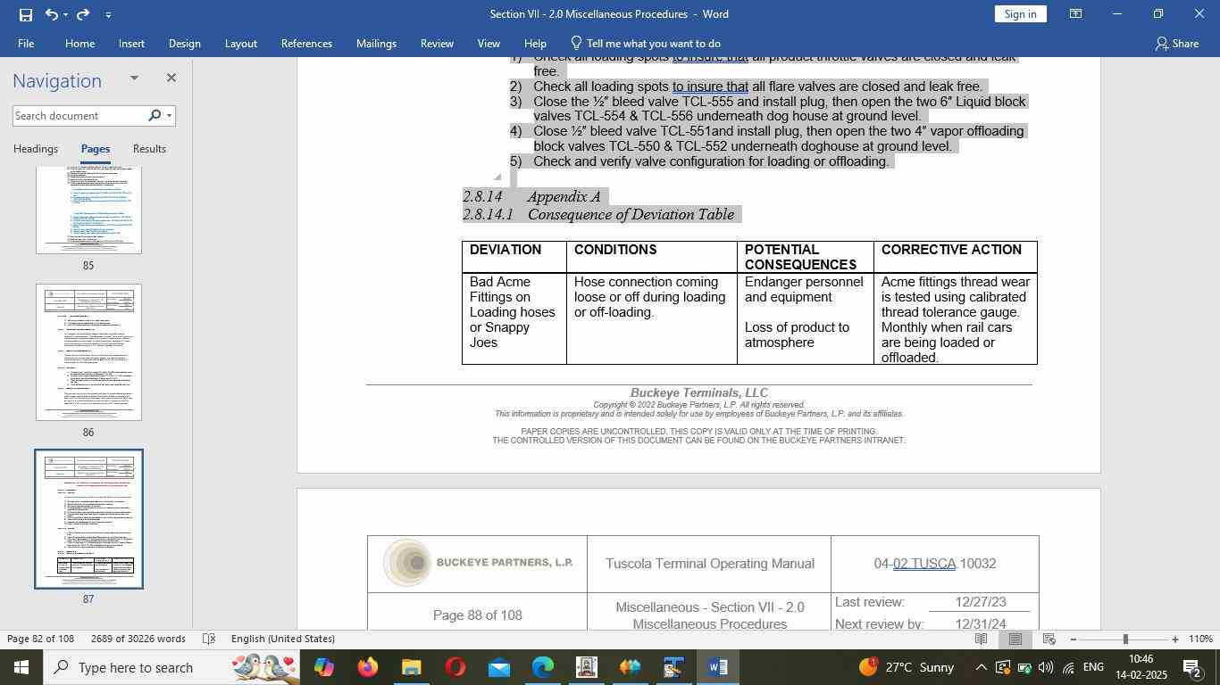Open the References ribbon tab
This screenshot has height=685, width=1220.
point(306,43)
